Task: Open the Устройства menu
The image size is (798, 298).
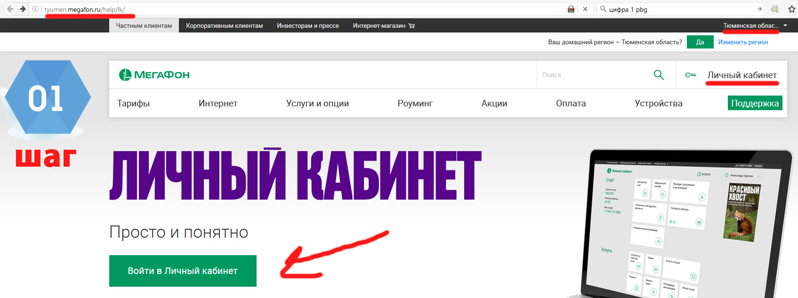Action: coord(658,103)
